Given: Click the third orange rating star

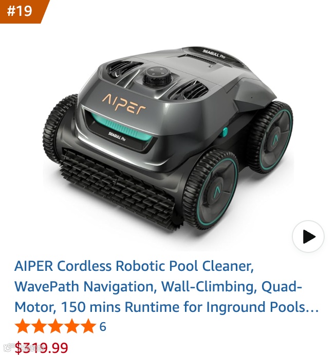Looking at the screenshot, I should (55, 326).
